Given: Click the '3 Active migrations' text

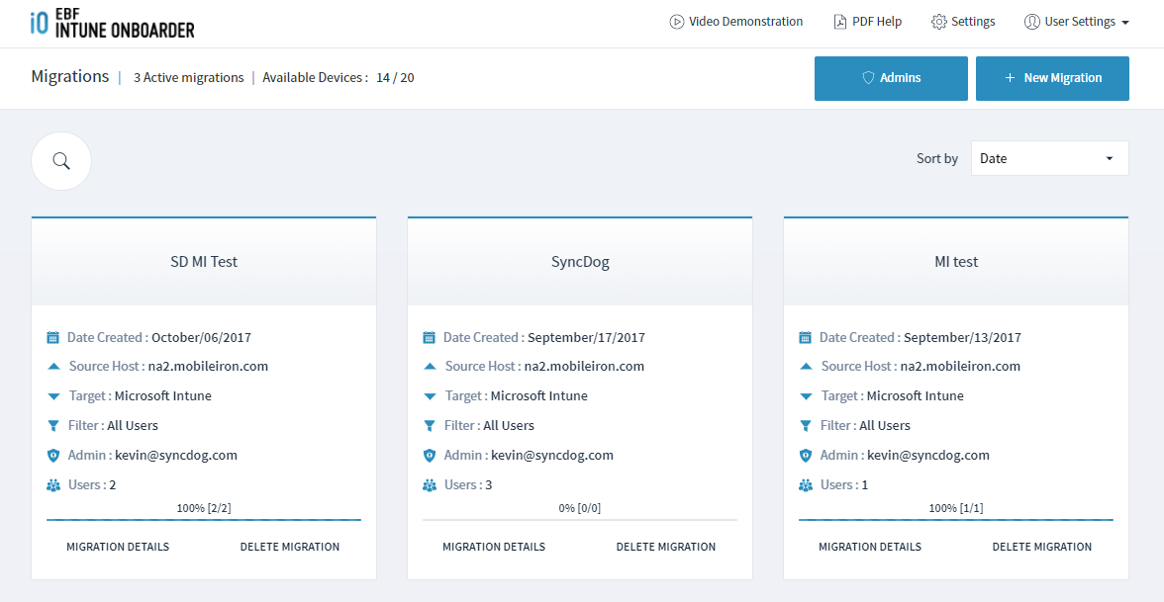Looking at the screenshot, I should tap(188, 77).
